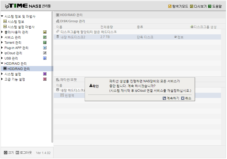Click the DISK/Group 관리 section header
Viewport: 227px width, 159px height.
click(x=73, y=21)
